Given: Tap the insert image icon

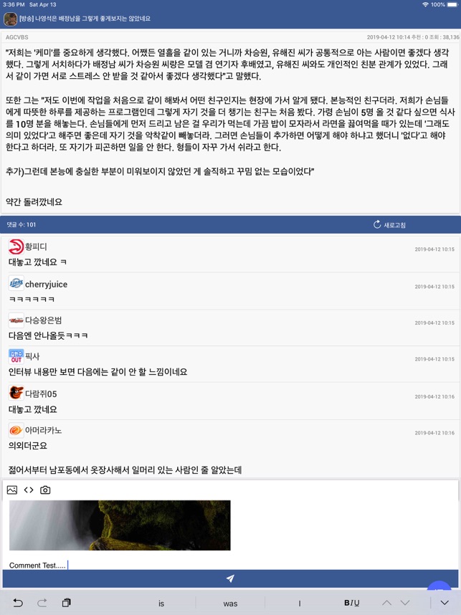Looking at the screenshot, I should 12,490.
